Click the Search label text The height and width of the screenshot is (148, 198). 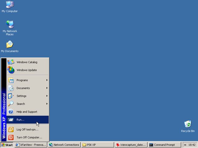[21, 104]
